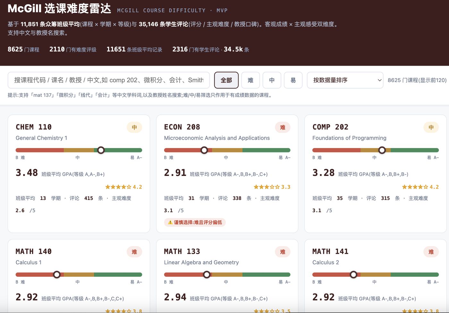Click the ECON 208 star rating 3.3
449x313 pixels.
272,187
